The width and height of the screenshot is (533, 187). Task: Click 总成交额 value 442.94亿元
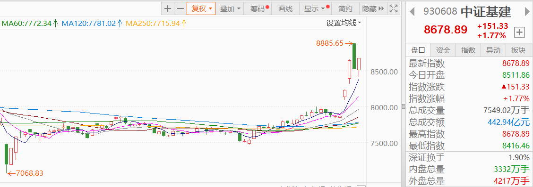pos(508,122)
